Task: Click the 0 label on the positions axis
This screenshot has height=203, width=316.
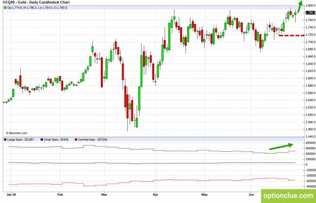Action: pos(307,164)
